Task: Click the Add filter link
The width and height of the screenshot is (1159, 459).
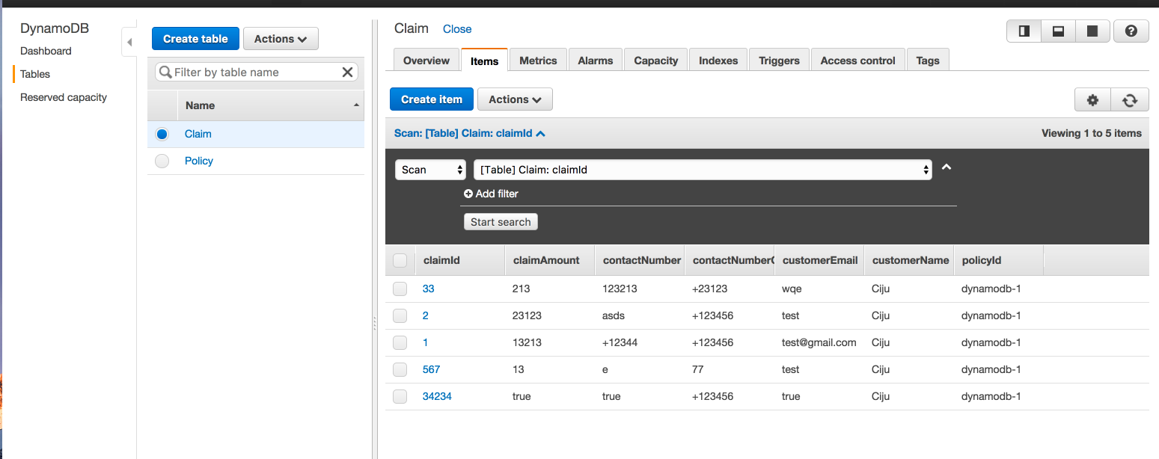Action: (497, 194)
